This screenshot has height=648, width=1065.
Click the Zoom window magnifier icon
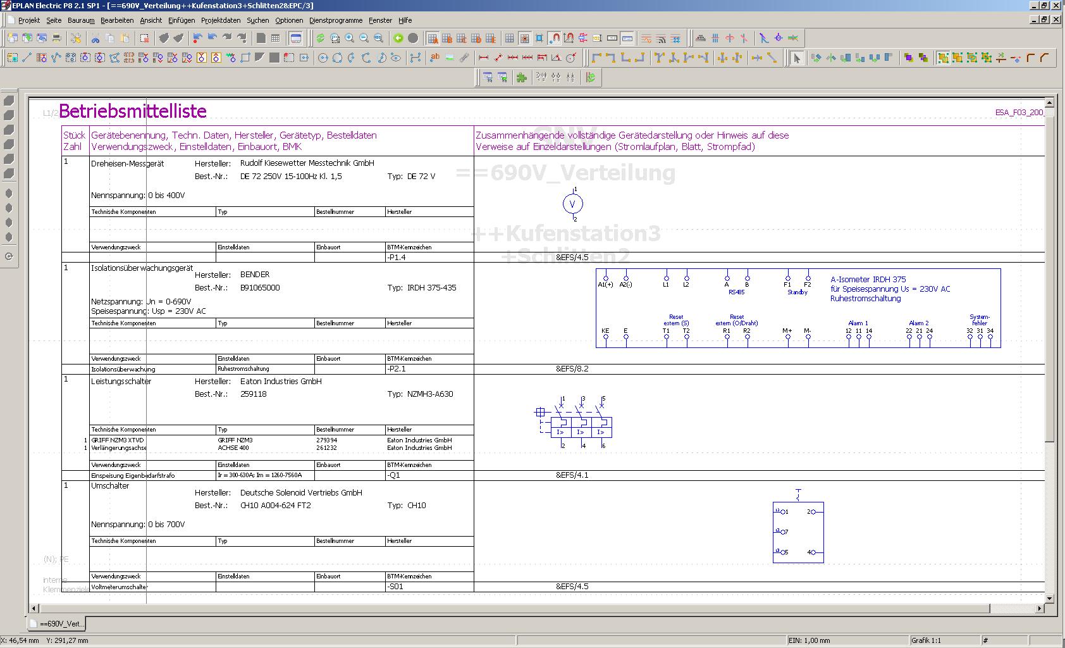point(335,38)
